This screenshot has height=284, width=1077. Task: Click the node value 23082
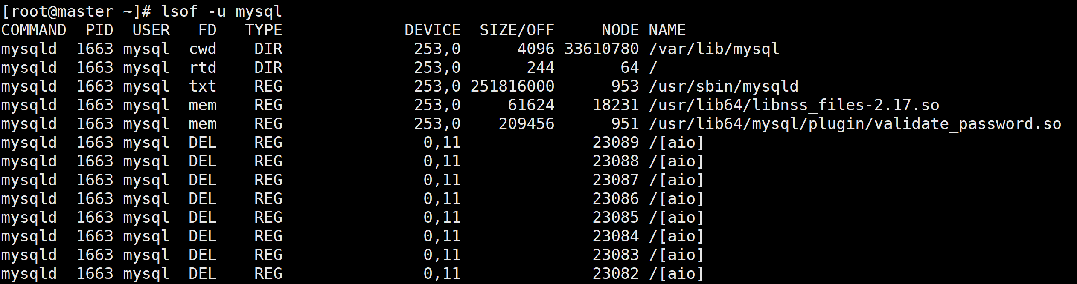[615, 274]
